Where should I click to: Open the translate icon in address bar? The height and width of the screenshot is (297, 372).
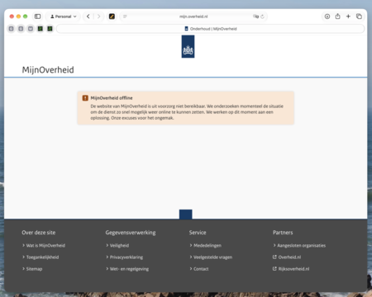tap(255, 16)
